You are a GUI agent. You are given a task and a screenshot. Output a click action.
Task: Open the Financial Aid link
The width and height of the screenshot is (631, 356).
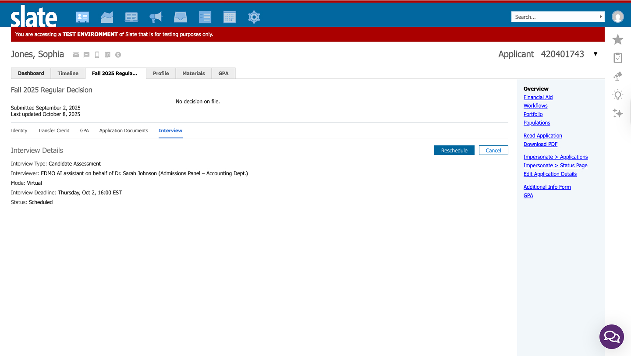[538, 97]
